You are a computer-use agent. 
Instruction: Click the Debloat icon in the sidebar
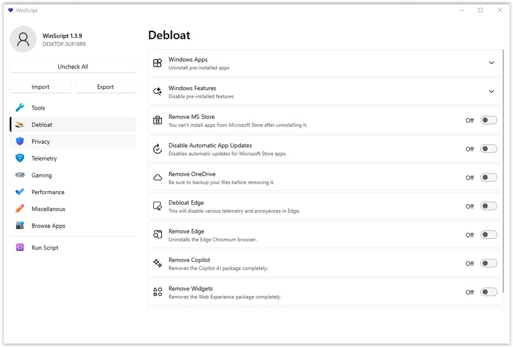click(x=20, y=124)
